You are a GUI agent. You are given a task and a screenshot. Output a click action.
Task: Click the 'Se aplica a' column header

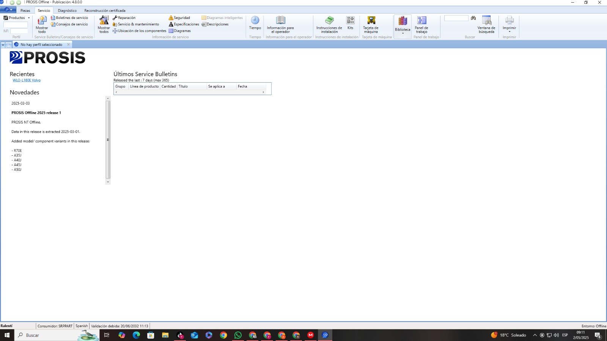click(x=222, y=86)
